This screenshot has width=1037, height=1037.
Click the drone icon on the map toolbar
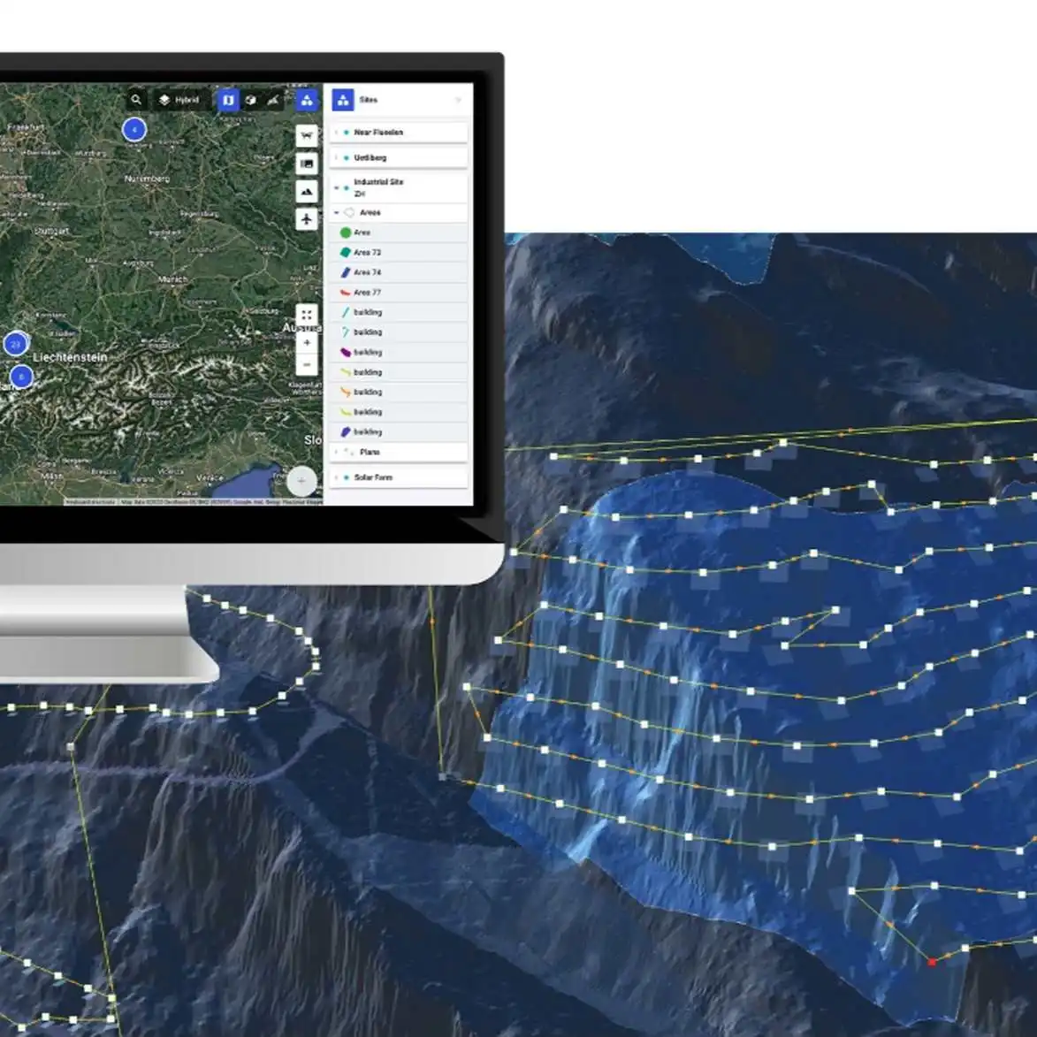pyautogui.click(x=307, y=135)
